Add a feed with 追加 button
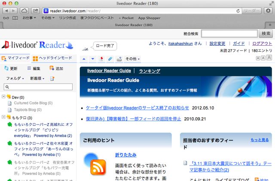The width and height of the screenshot is (275, 181). 56,69
